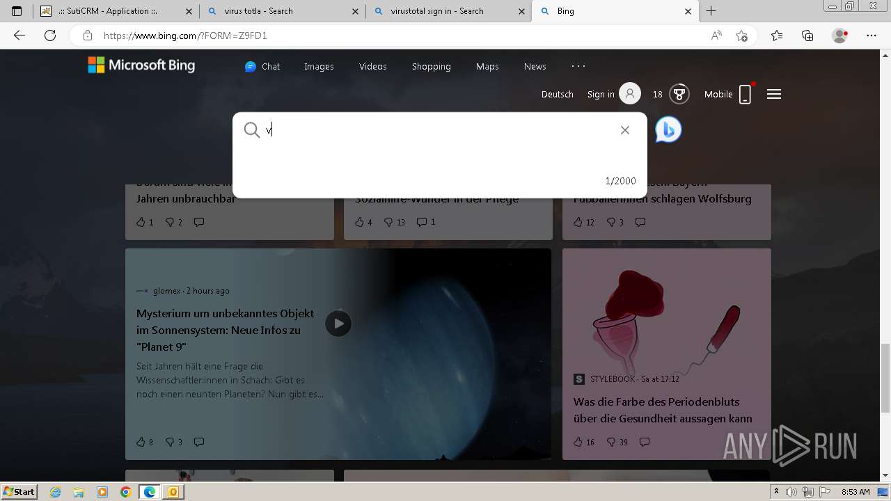Viewport: 891px width, 501px height.
Task: Open a new browser tab
Action: pyautogui.click(x=711, y=11)
